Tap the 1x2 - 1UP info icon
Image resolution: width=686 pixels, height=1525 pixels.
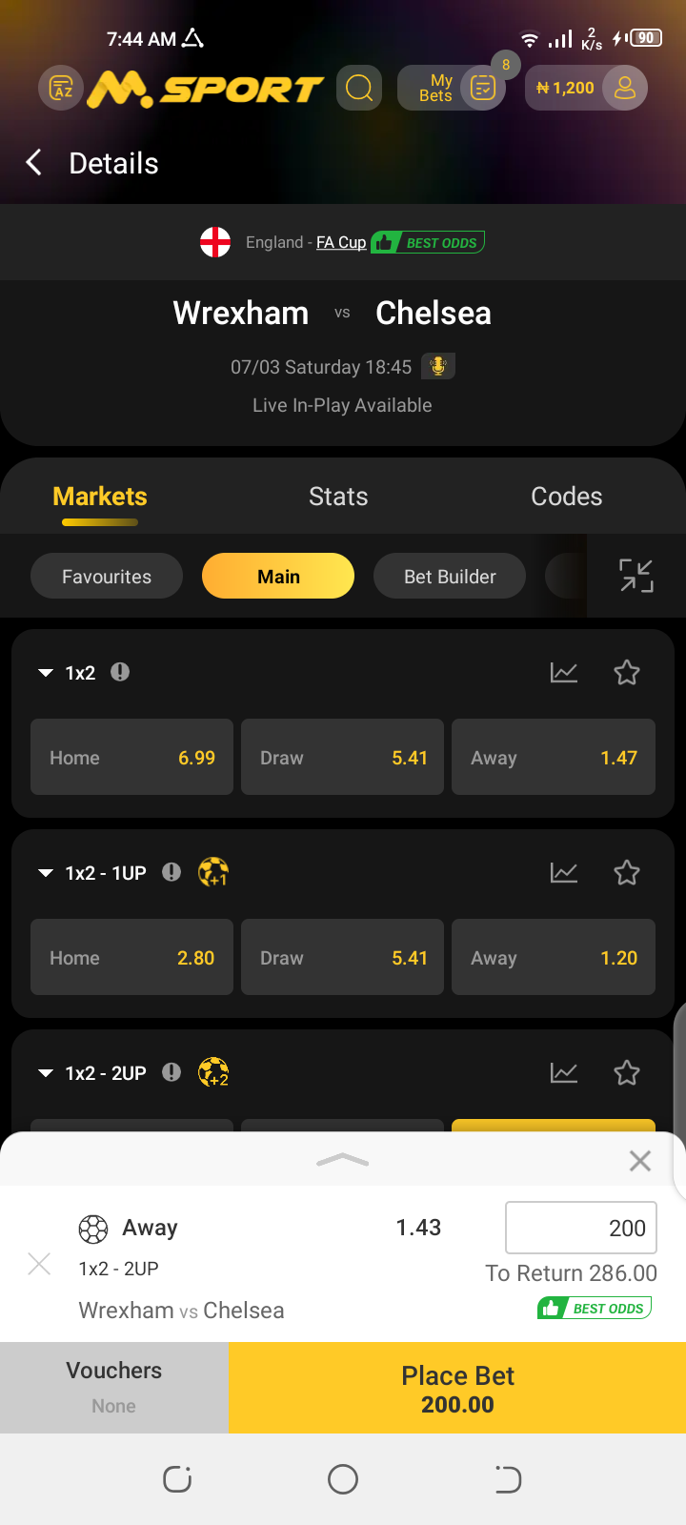click(171, 872)
